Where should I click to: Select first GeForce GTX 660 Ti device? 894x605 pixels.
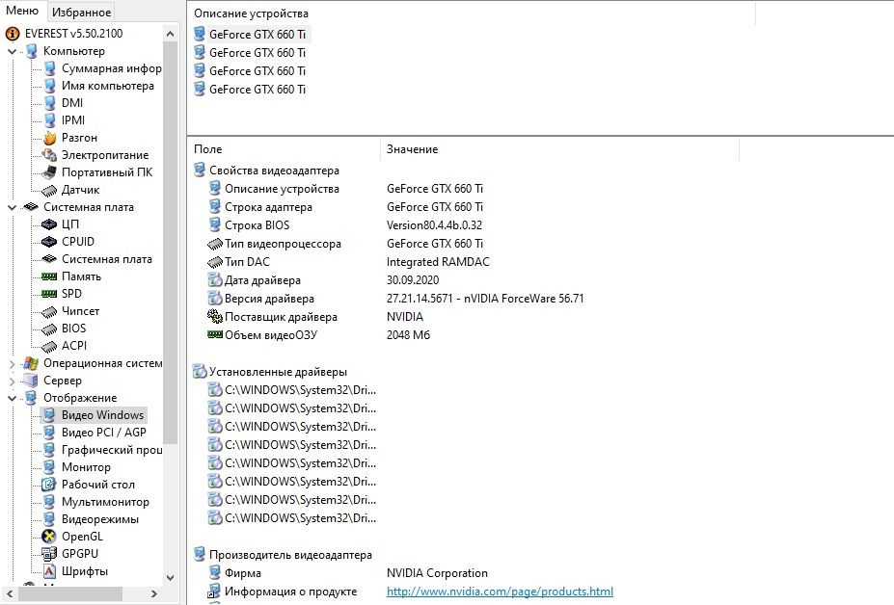click(257, 34)
